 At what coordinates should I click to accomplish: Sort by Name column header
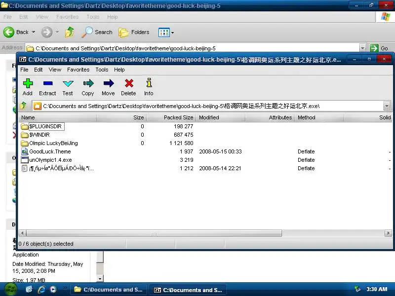[58, 117]
